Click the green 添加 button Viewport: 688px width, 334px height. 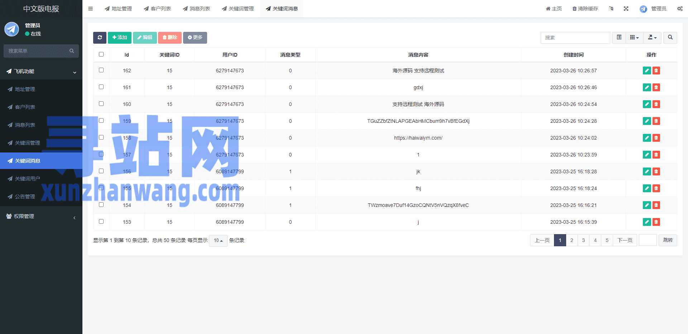(x=119, y=38)
